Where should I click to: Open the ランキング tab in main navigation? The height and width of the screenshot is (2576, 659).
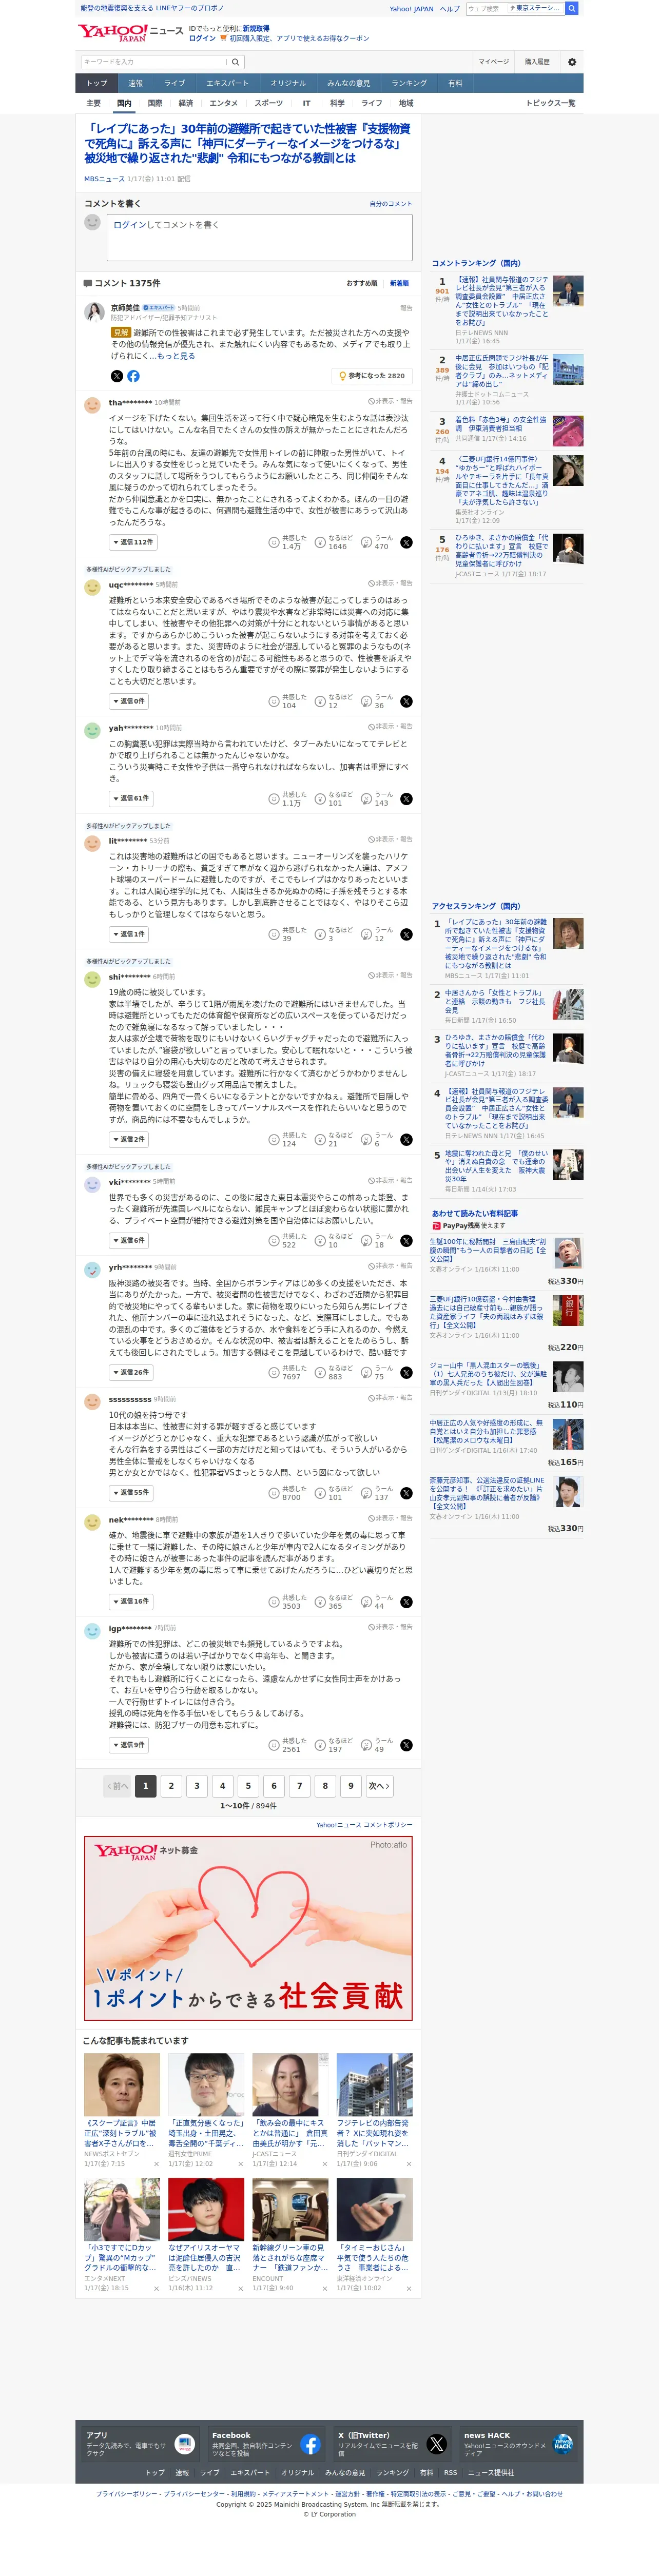(x=409, y=83)
